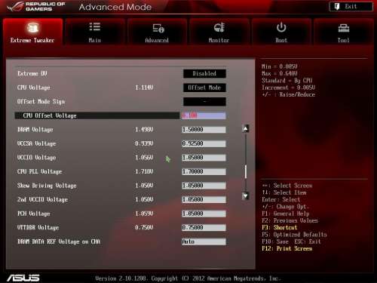Click the scroll up arrow

(246, 128)
